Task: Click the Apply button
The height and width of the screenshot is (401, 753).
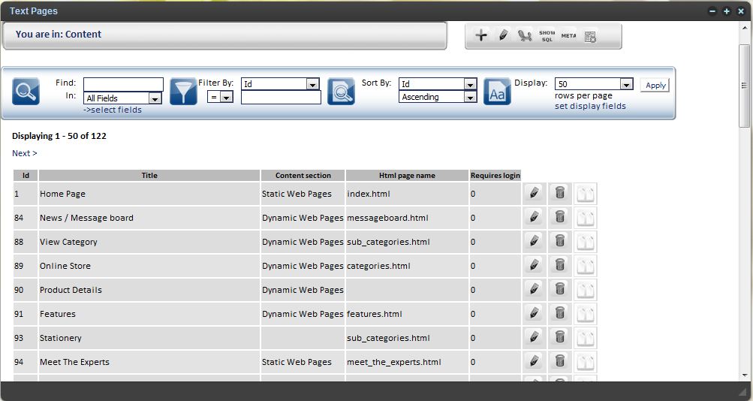Action: click(x=655, y=85)
